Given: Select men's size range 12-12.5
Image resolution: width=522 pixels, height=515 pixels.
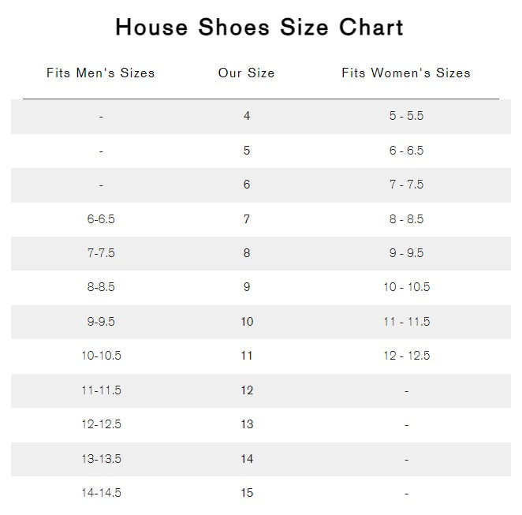Looking at the screenshot, I should [x=101, y=424].
